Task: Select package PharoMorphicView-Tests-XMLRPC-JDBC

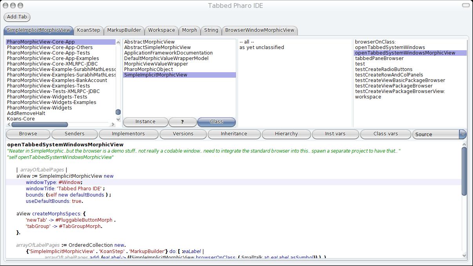Action: coord(61,91)
